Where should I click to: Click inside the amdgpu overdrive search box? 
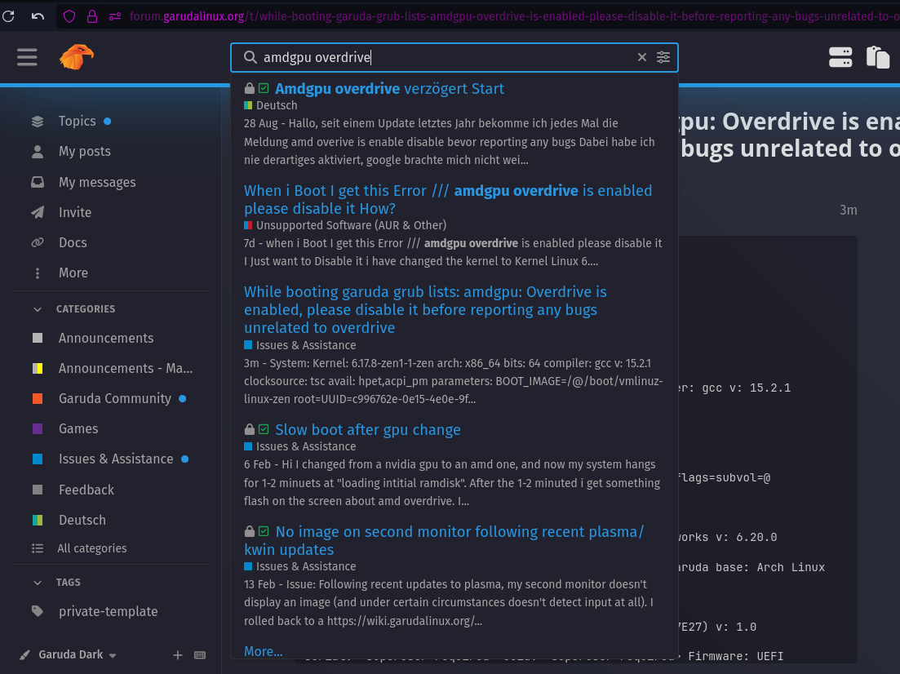[441, 57]
